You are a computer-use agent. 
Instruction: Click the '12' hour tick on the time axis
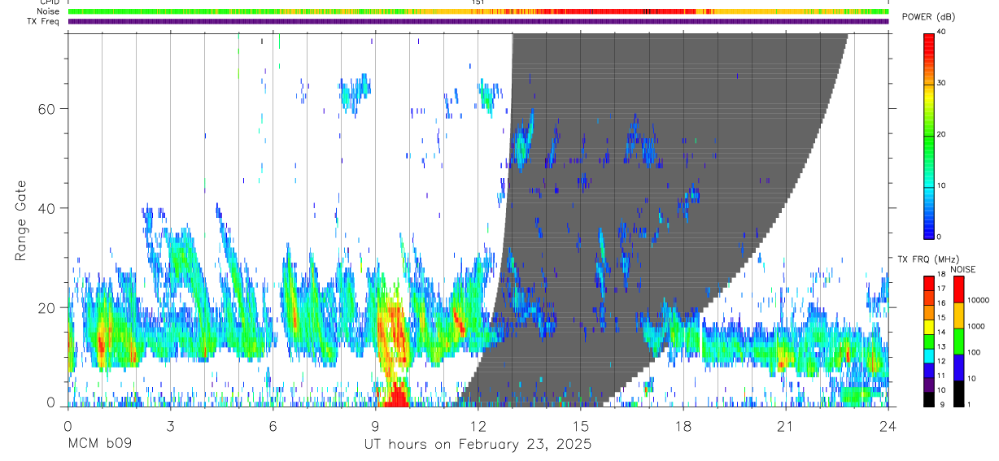pos(478,425)
